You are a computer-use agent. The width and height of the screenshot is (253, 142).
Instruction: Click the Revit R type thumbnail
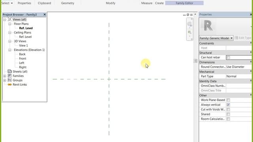click(x=208, y=26)
